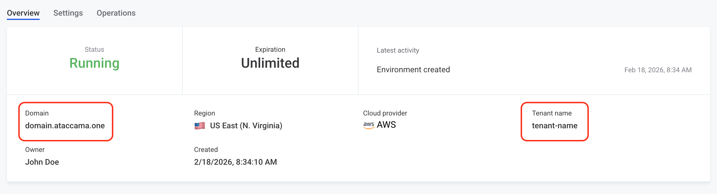This screenshot has width=717, height=194.
Task: Open the Operations tab
Action: click(116, 13)
